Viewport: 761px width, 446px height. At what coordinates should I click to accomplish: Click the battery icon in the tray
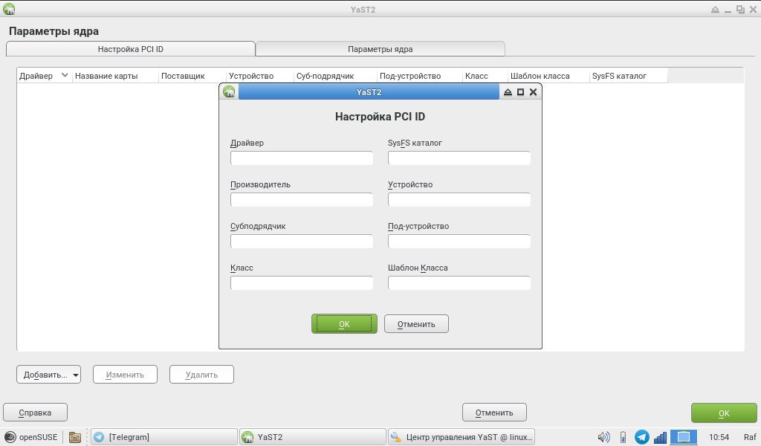(x=624, y=437)
